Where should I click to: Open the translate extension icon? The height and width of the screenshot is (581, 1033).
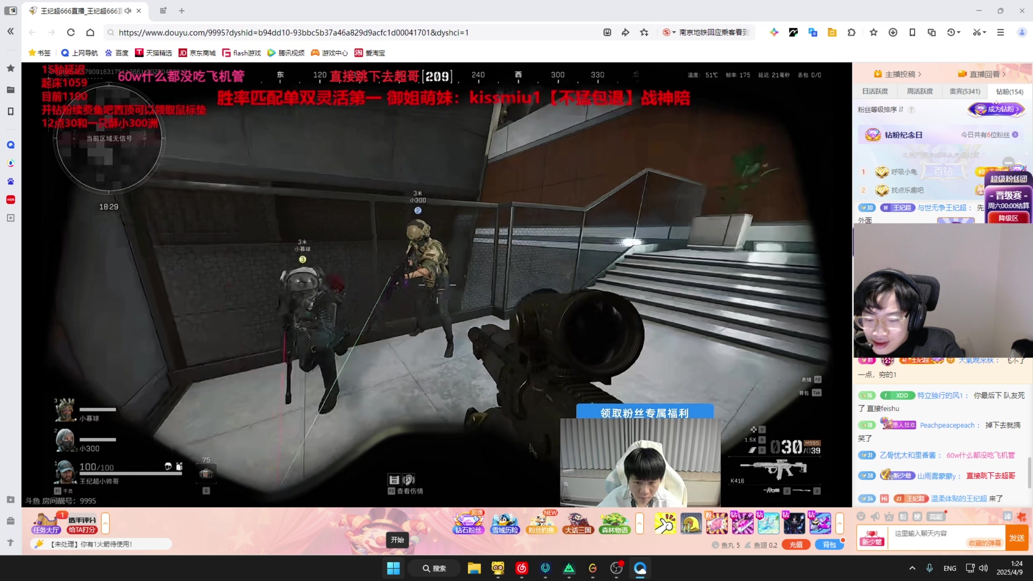[813, 32]
